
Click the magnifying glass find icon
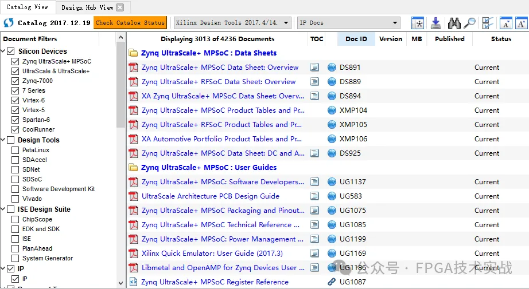pos(469,23)
